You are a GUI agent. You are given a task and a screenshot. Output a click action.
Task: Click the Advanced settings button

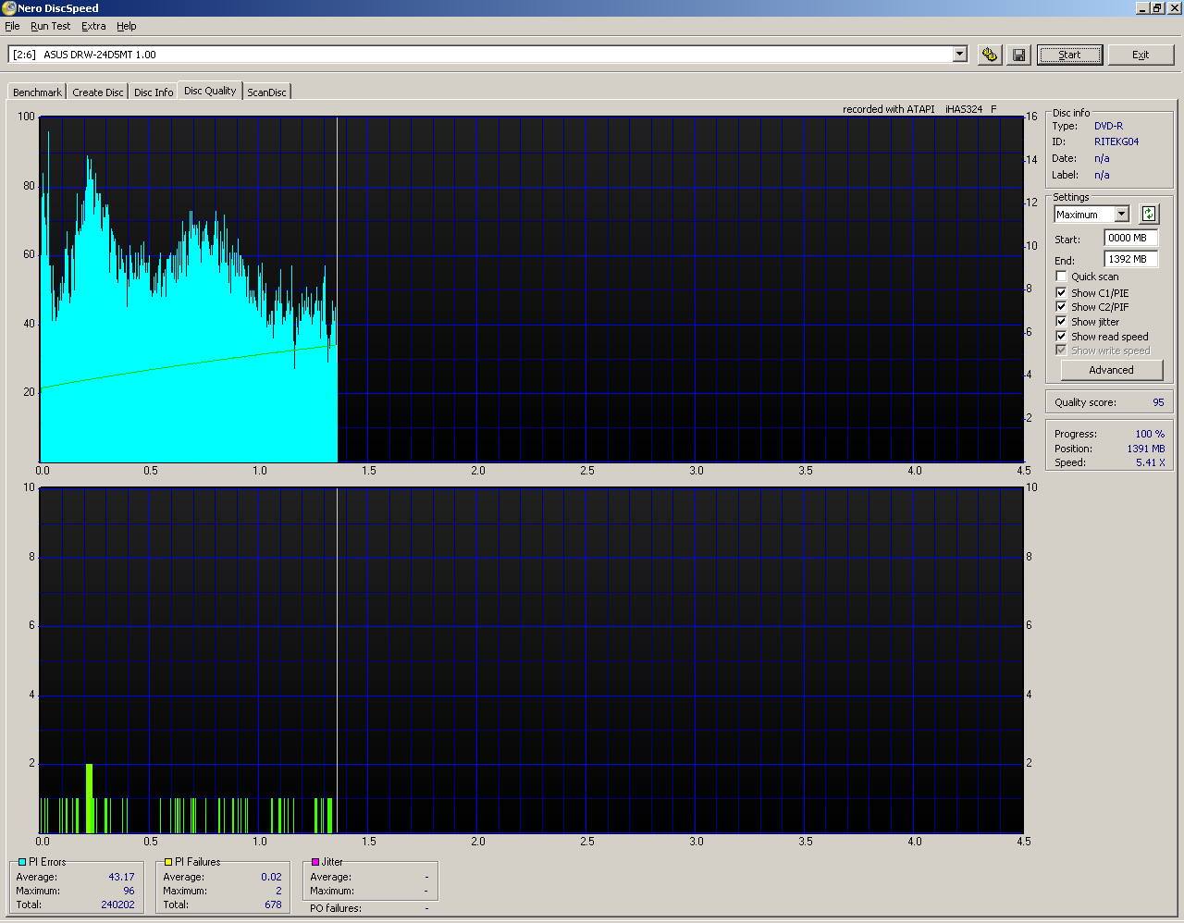pos(1111,370)
